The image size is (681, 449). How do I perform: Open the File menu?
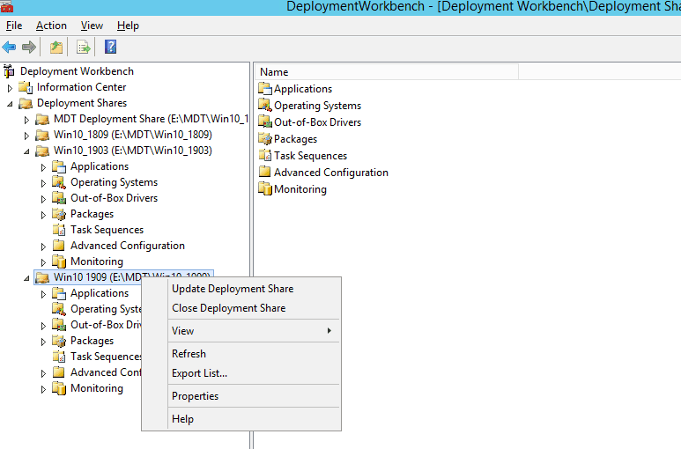pos(14,26)
